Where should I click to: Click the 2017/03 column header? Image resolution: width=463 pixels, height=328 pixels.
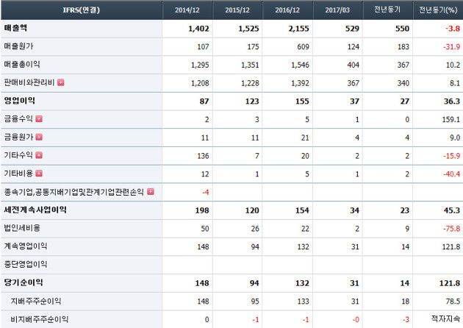coord(337,10)
